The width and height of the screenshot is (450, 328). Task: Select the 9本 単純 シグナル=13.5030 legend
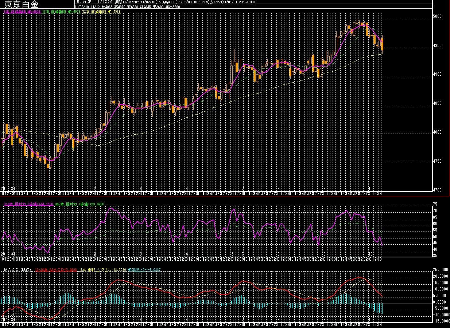103,270
